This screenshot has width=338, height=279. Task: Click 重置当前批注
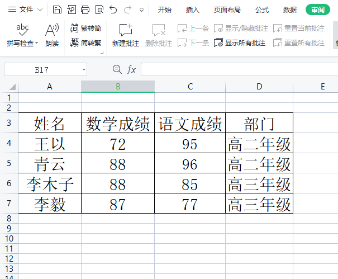[299, 29]
